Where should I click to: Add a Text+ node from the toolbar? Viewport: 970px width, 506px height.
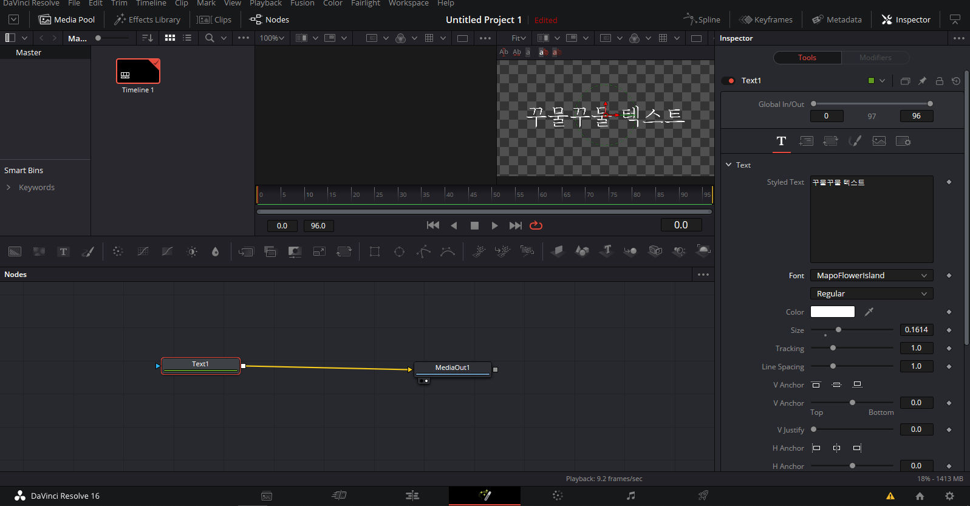click(x=63, y=251)
